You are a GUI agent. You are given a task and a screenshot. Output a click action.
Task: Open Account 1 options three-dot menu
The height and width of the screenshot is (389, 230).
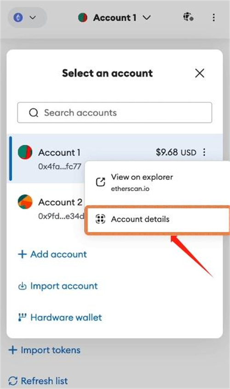pos(204,152)
